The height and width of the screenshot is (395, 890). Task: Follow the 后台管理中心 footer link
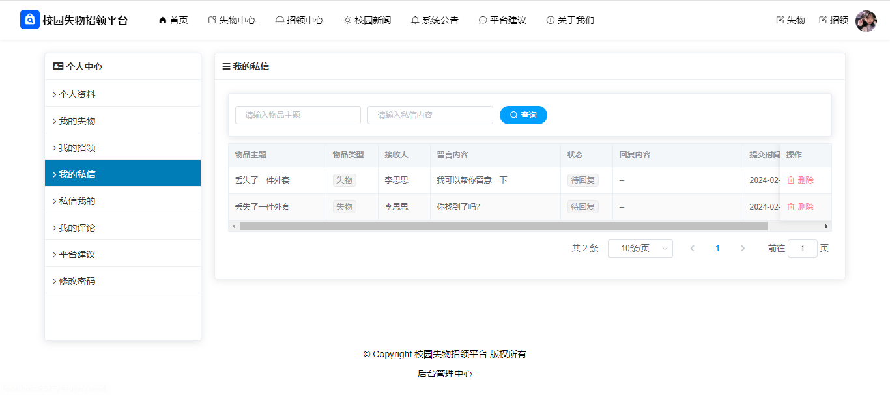coord(445,374)
